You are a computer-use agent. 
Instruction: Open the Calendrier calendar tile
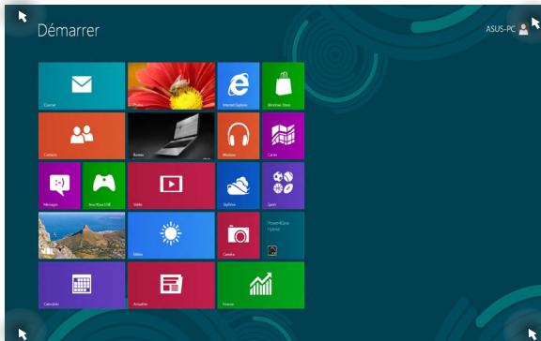[82, 285]
